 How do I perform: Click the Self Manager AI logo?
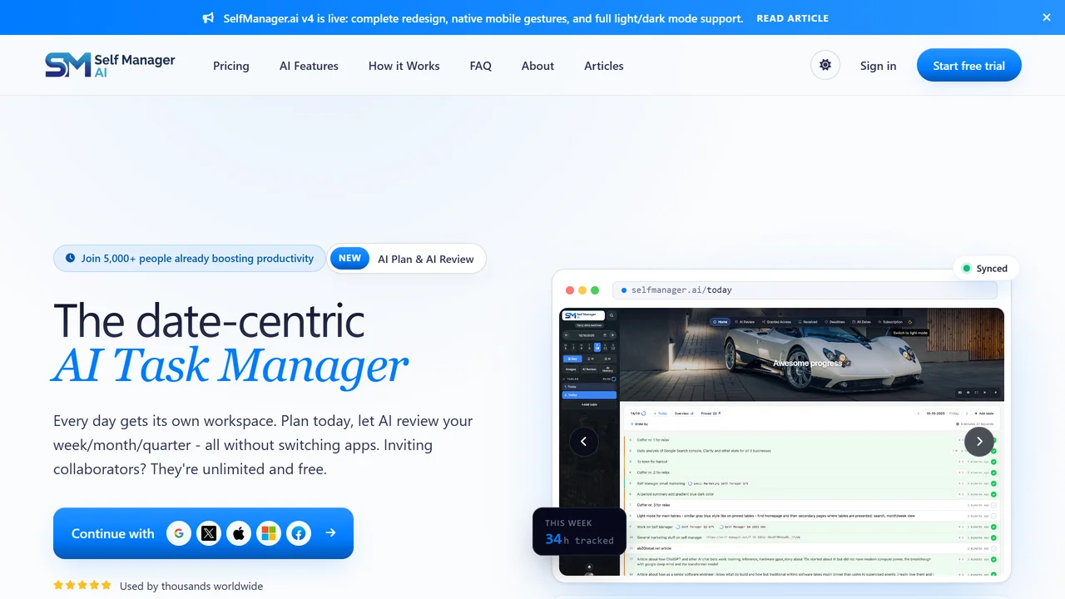pos(110,65)
